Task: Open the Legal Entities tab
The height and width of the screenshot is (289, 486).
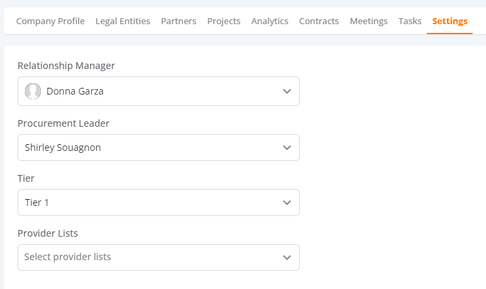Action: [x=123, y=21]
